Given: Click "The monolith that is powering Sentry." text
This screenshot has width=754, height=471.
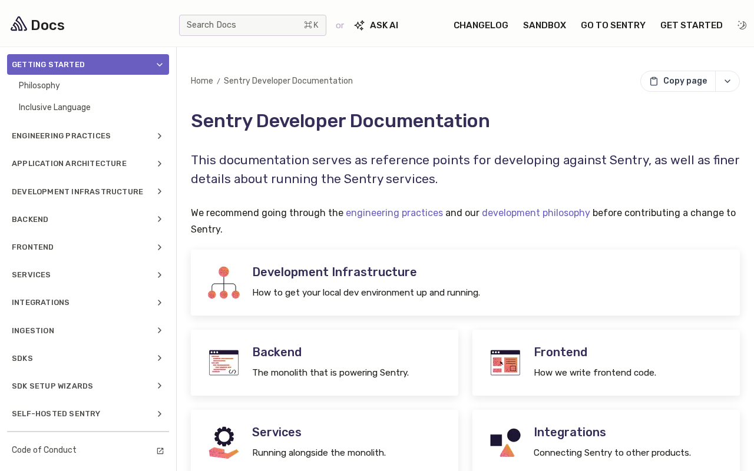Looking at the screenshot, I should click(x=330, y=373).
